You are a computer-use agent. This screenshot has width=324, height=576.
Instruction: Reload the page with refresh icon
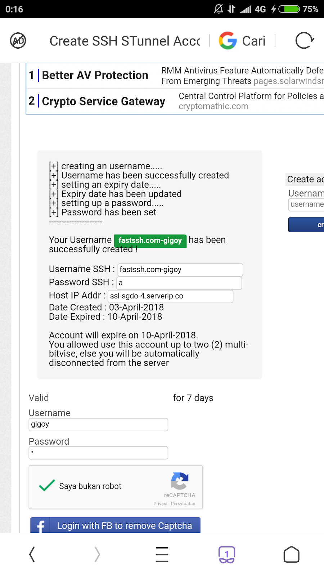coord(304,41)
